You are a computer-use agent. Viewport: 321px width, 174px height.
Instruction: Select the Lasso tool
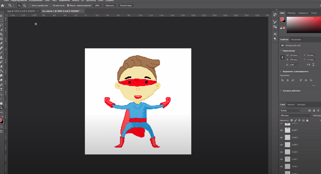(x=1, y=25)
